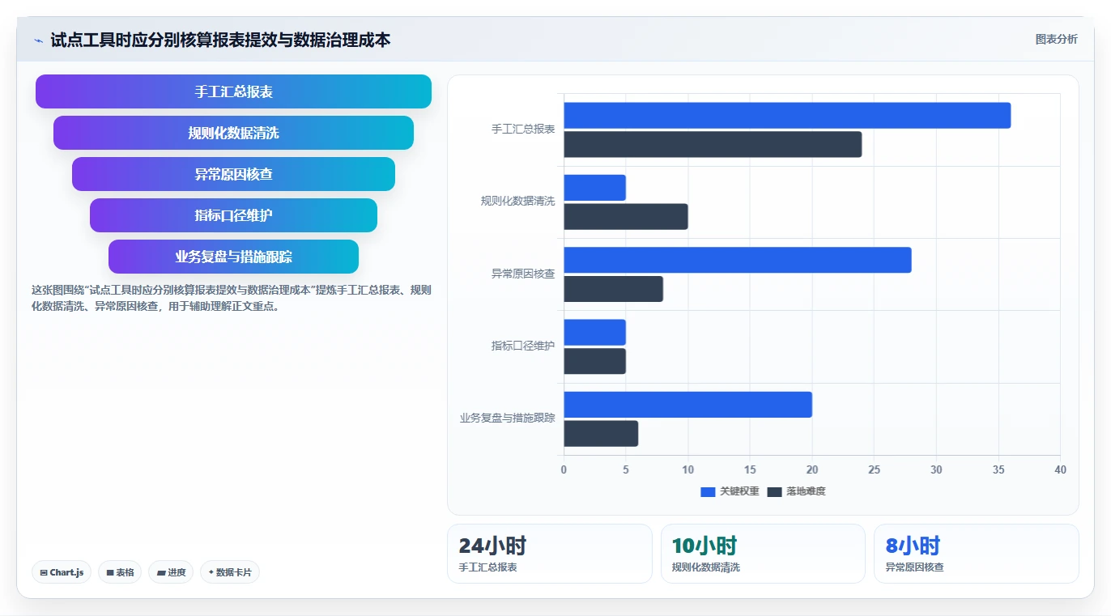Click the y-axis label 指标口径维护
Screen dimensions: 1111x616
pyautogui.click(x=523, y=346)
